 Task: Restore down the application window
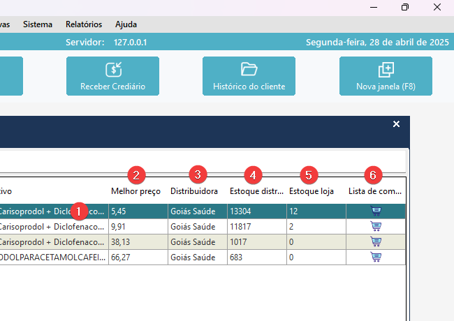tap(405, 7)
